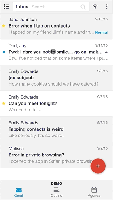The image size is (113, 200).
Task: Open Error in private browsing? email
Action: [x=56, y=155]
